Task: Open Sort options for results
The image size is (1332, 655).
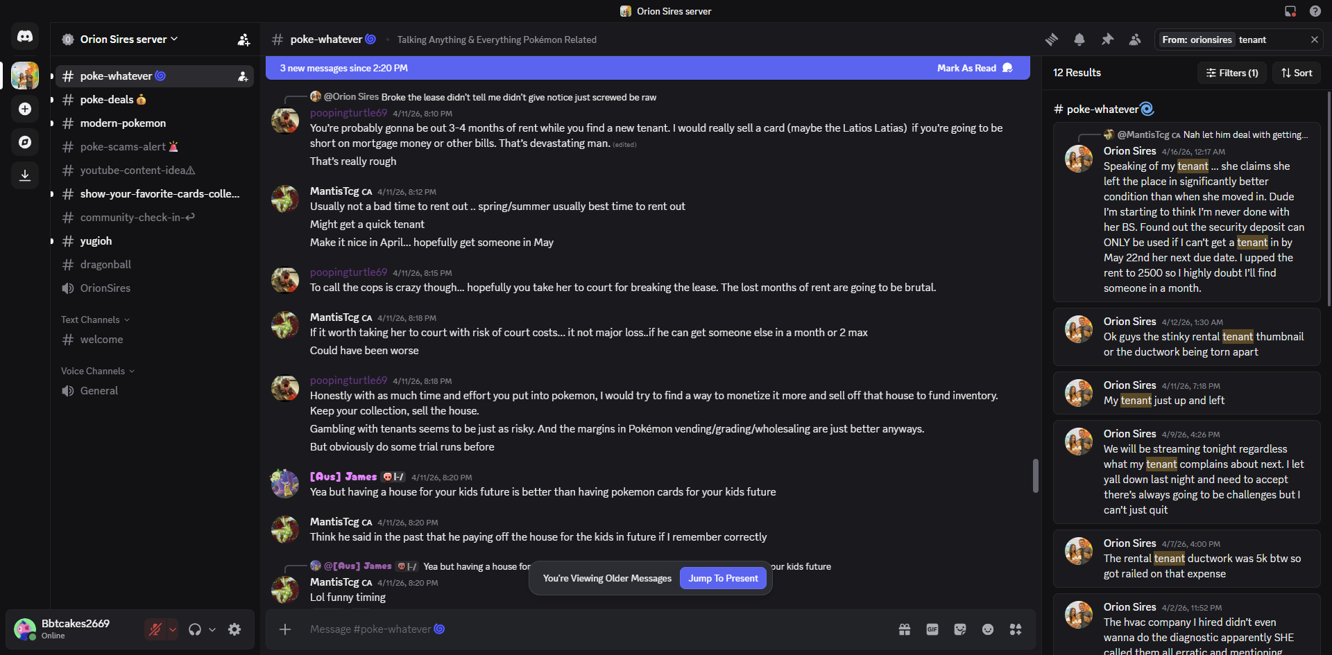Action: [x=1297, y=73]
